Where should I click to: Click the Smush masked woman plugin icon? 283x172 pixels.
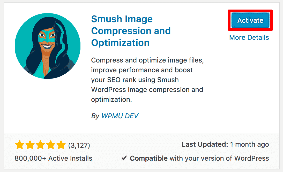[48, 46]
